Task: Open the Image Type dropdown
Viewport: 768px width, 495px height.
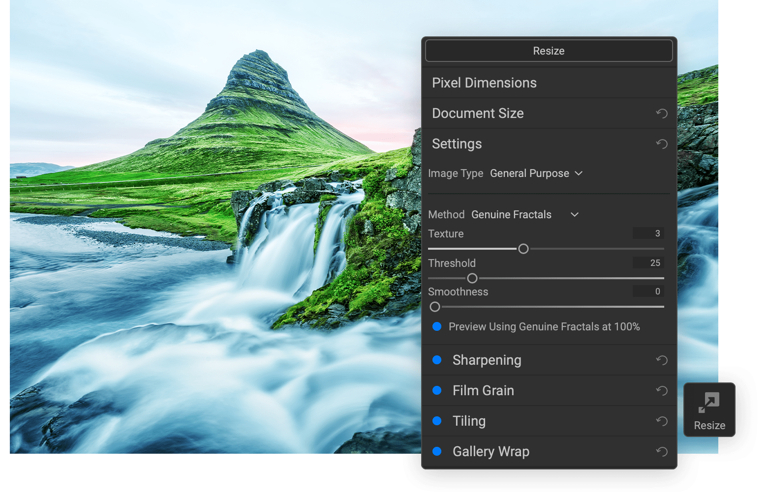Action: click(536, 173)
